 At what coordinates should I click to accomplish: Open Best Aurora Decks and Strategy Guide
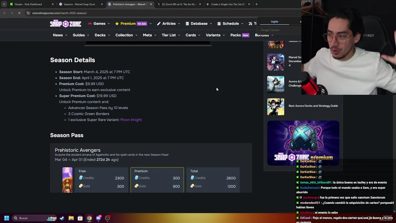pyautogui.click(x=313, y=106)
